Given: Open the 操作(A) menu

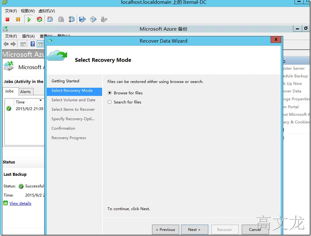Looking at the screenshot, I should (28, 36).
